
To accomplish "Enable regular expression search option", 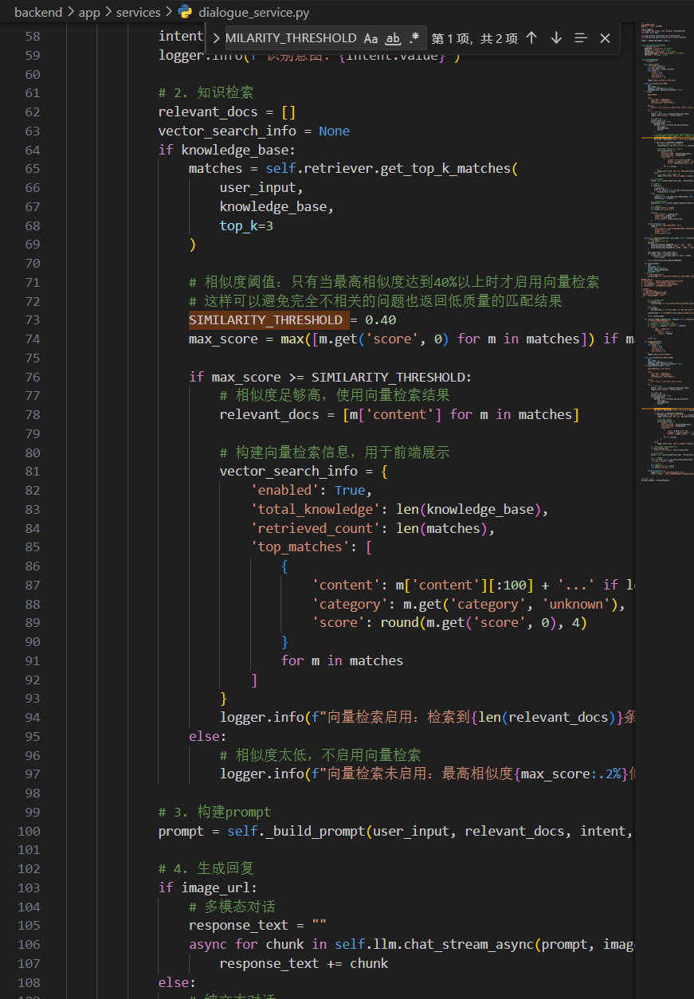I will (x=414, y=38).
